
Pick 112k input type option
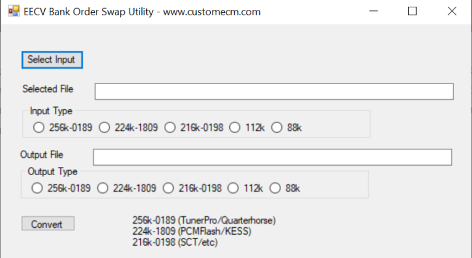coord(235,128)
